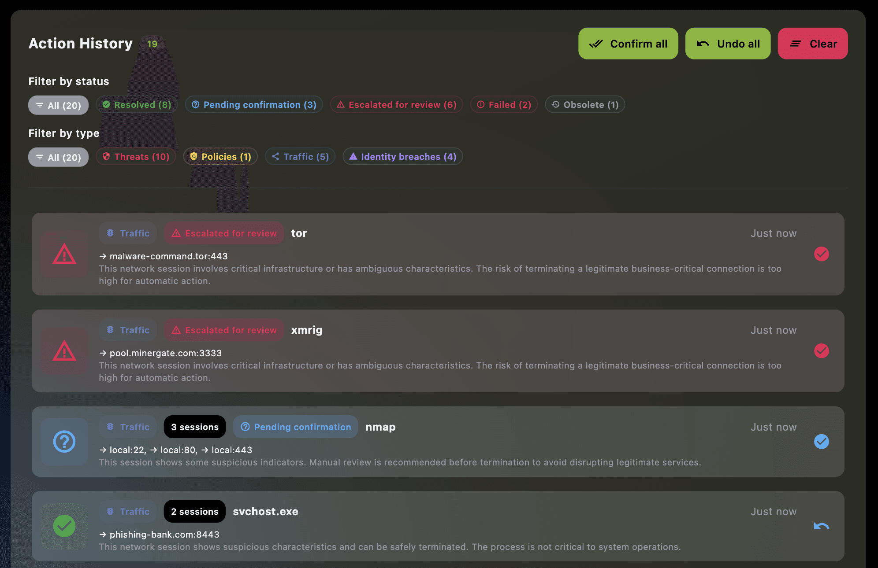Screen dimensions: 878x568
Task: Click the red Clear button
Action: click(x=812, y=44)
